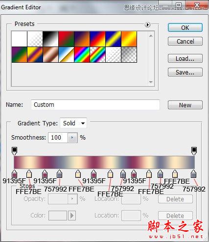This screenshot has width=209, height=242.
Task: Cancel the Gradient Editor dialog
Action: pos(185,41)
